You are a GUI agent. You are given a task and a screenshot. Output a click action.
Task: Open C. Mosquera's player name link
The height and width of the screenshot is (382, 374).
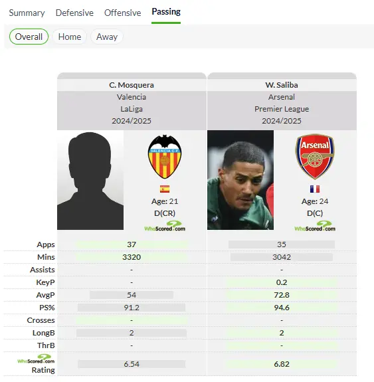coord(132,85)
